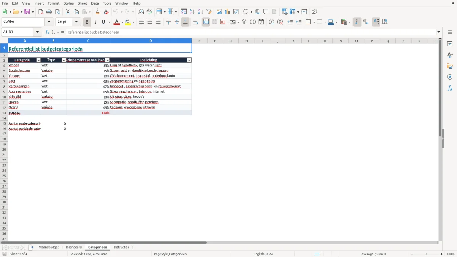Click the zoom out minus button
This screenshot has height=257, width=457.
412,254
